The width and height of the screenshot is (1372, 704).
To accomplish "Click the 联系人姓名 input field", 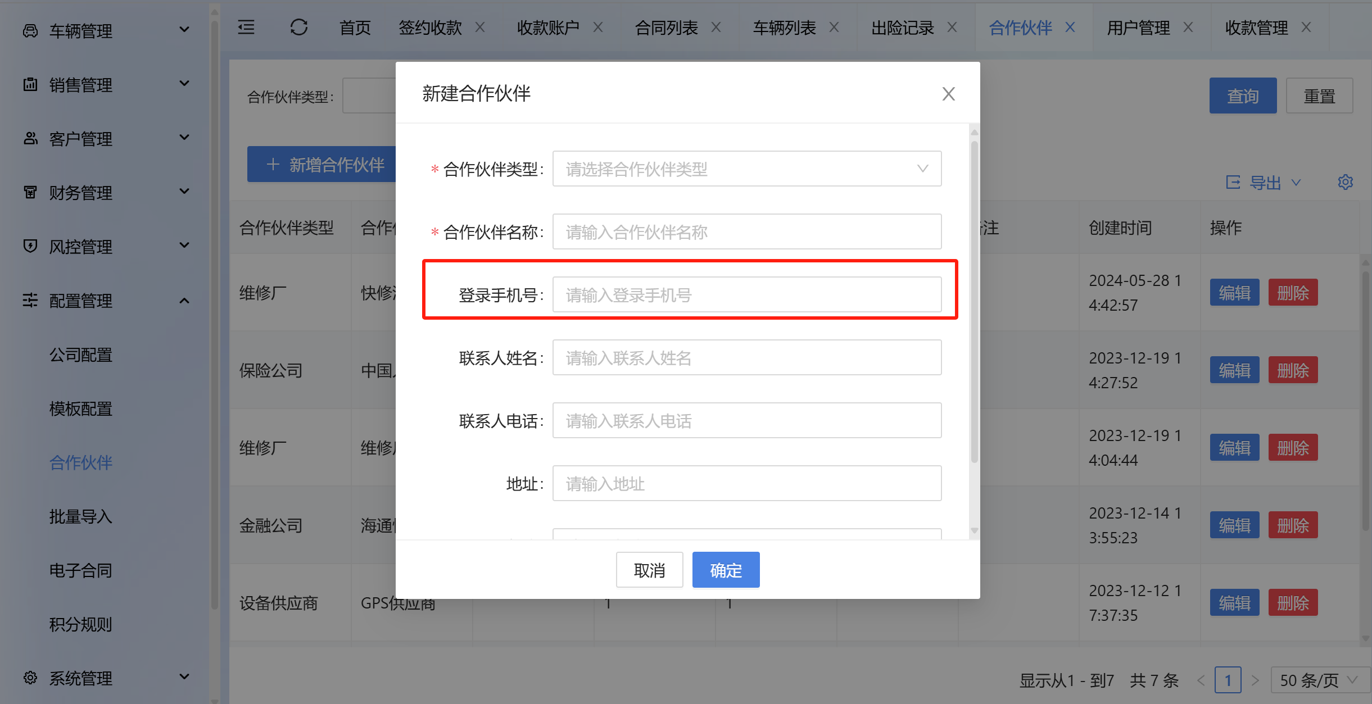I will pyautogui.click(x=746, y=357).
